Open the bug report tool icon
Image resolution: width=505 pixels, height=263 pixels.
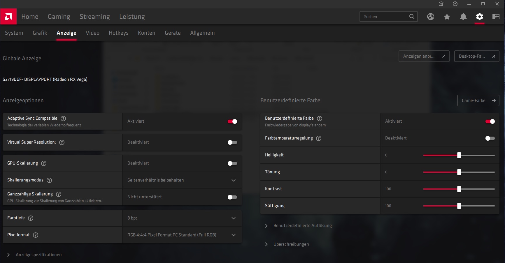(441, 4)
